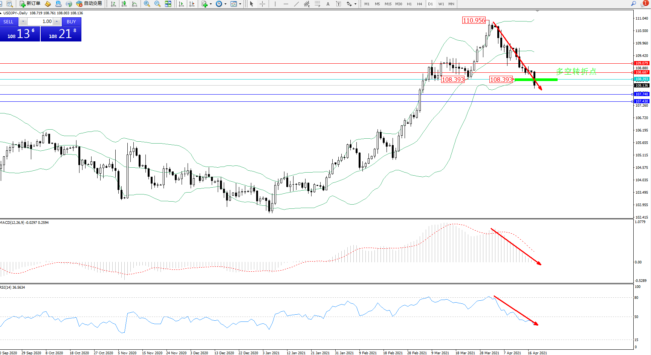Select the W1 weekly timeframe
The width and height of the screenshot is (651, 355).
pyautogui.click(x=441, y=4)
